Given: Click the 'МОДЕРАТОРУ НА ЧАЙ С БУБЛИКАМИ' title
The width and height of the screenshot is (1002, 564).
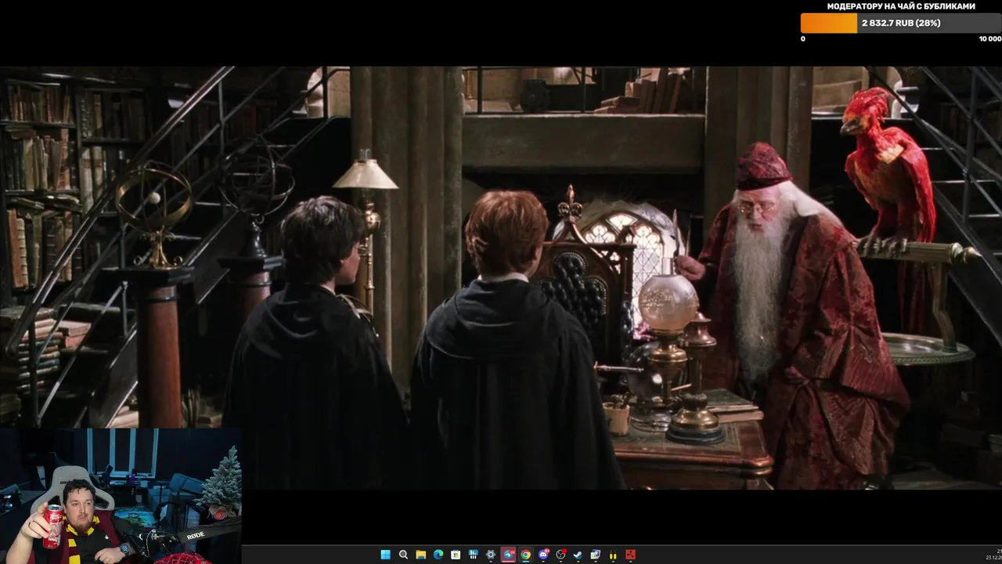Looking at the screenshot, I should [x=901, y=6].
